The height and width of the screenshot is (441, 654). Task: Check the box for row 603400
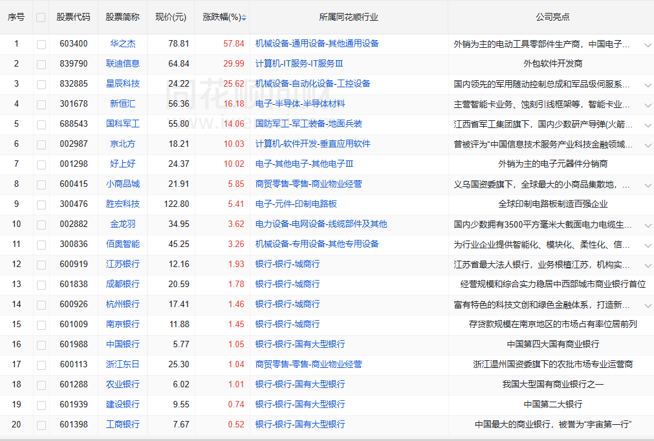[41, 44]
